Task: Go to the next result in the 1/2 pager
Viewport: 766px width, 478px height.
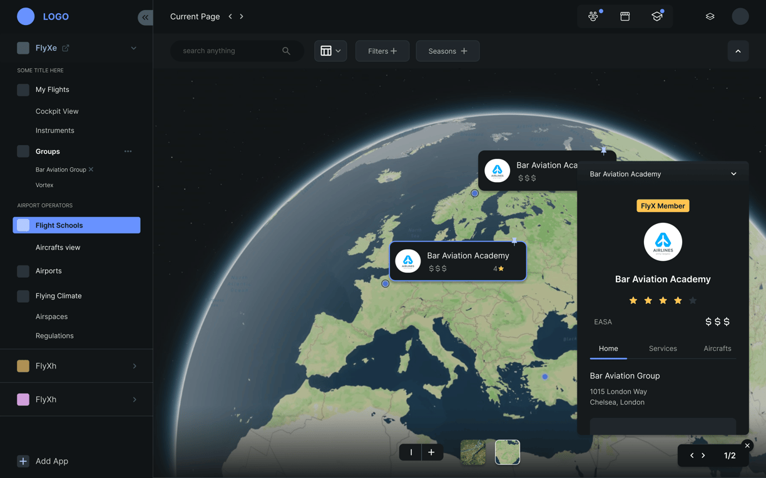Action: tap(703, 455)
